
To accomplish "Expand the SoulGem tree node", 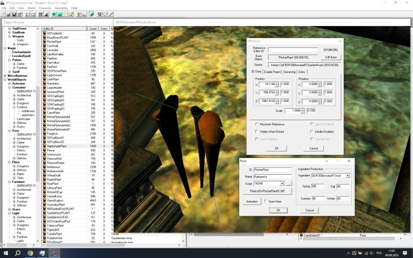I will (x=9, y=32).
